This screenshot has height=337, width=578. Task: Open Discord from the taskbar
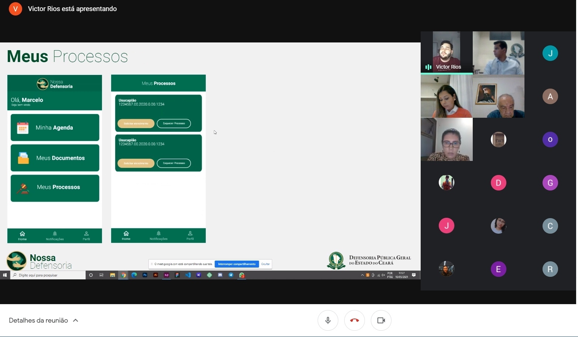(x=220, y=275)
